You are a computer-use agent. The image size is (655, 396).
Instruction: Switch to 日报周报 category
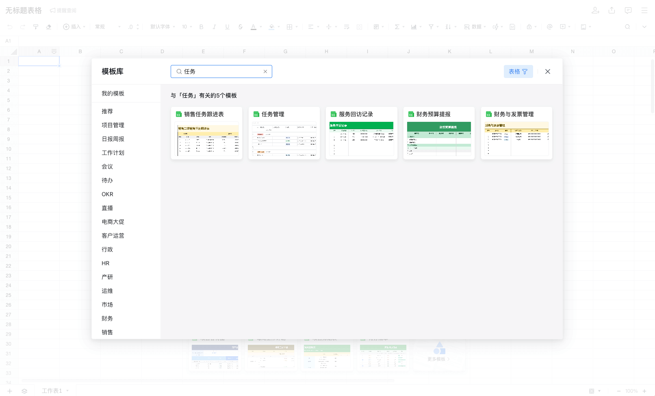pyautogui.click(x=113, y=139)
